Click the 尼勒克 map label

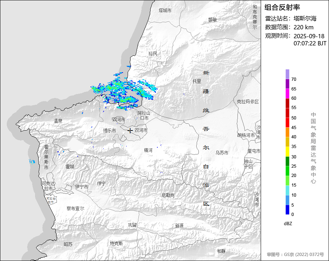pos(168,195)
